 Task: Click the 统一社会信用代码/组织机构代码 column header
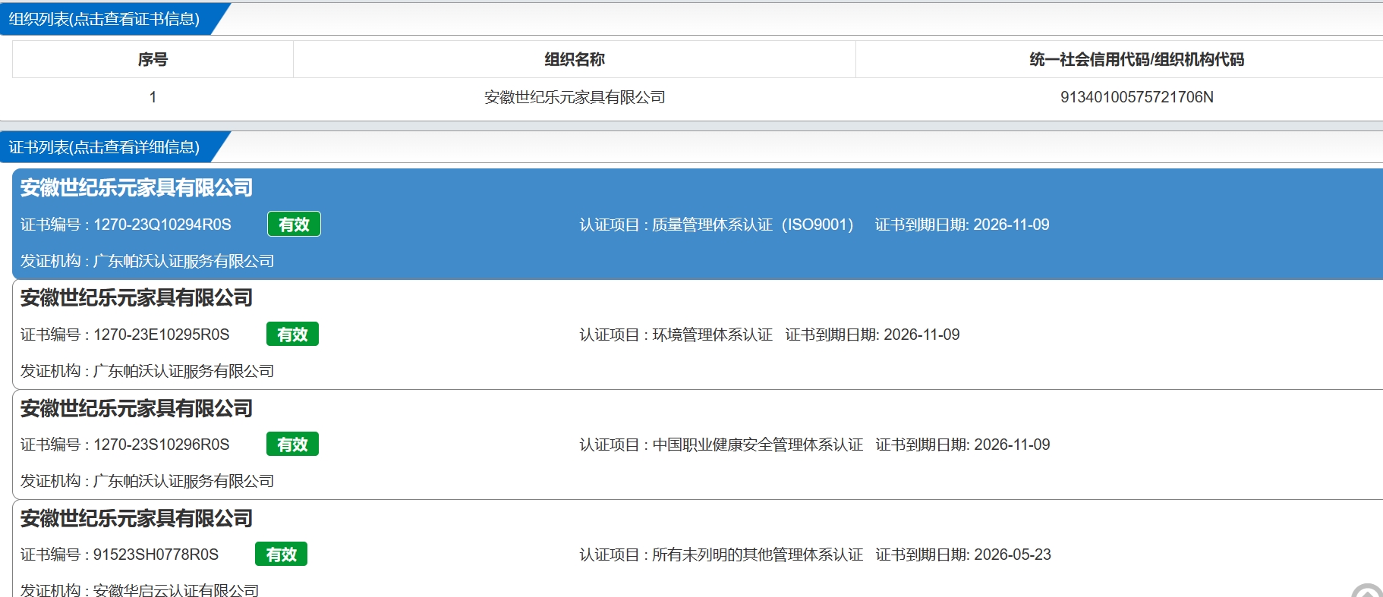(1136, 59)
